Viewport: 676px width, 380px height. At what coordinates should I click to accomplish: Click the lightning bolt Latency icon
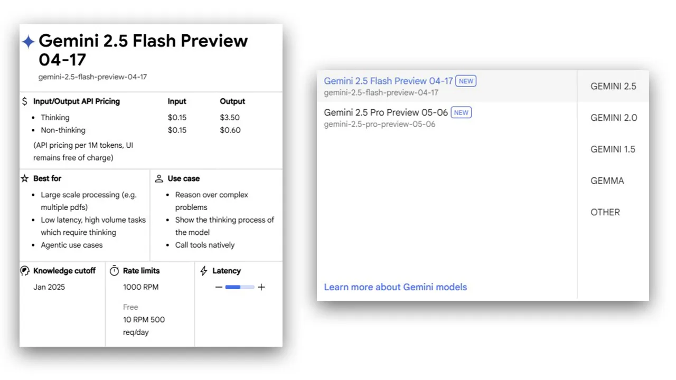pos(204,271)
